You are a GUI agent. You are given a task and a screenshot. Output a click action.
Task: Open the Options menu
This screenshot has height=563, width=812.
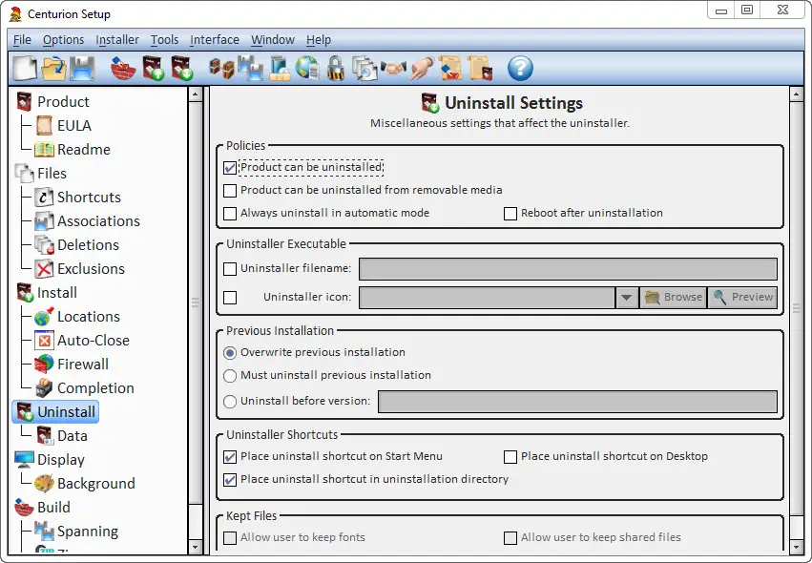[x=63, y=40]
